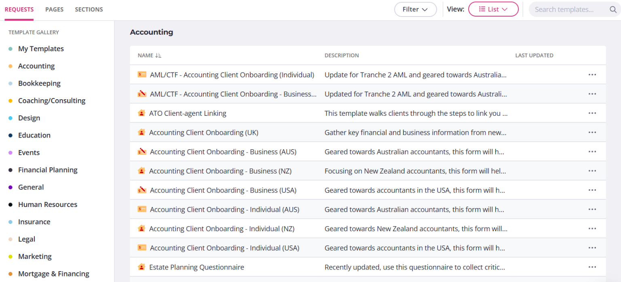Open Estate Planning Questionnaire template
This screenshot has height=282, width=621.
pyautogui.click(x=196, y=267)
